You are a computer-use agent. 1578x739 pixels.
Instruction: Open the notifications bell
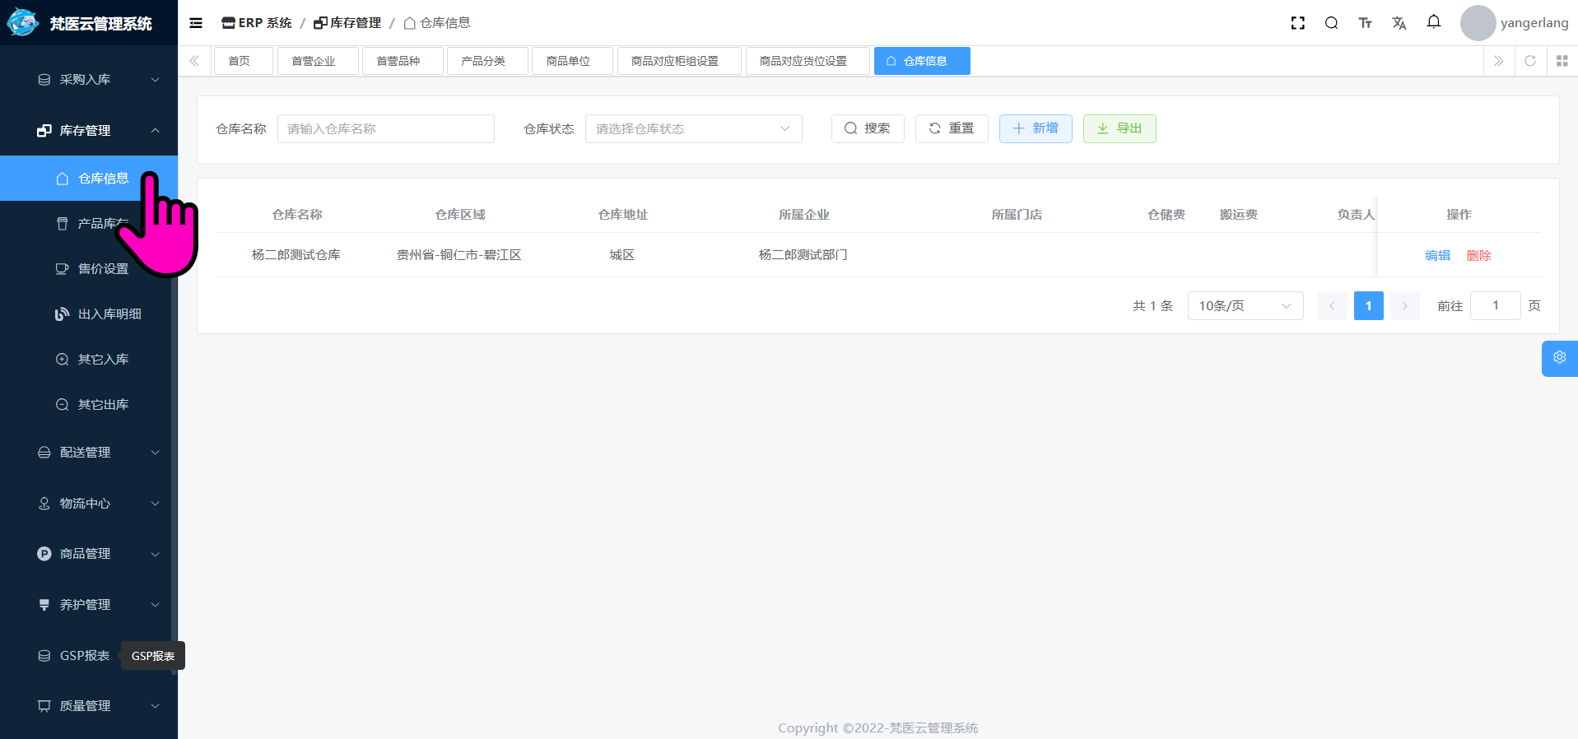point(1434,22)
